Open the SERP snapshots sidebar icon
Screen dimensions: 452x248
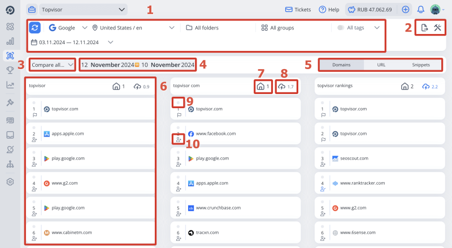10,55
